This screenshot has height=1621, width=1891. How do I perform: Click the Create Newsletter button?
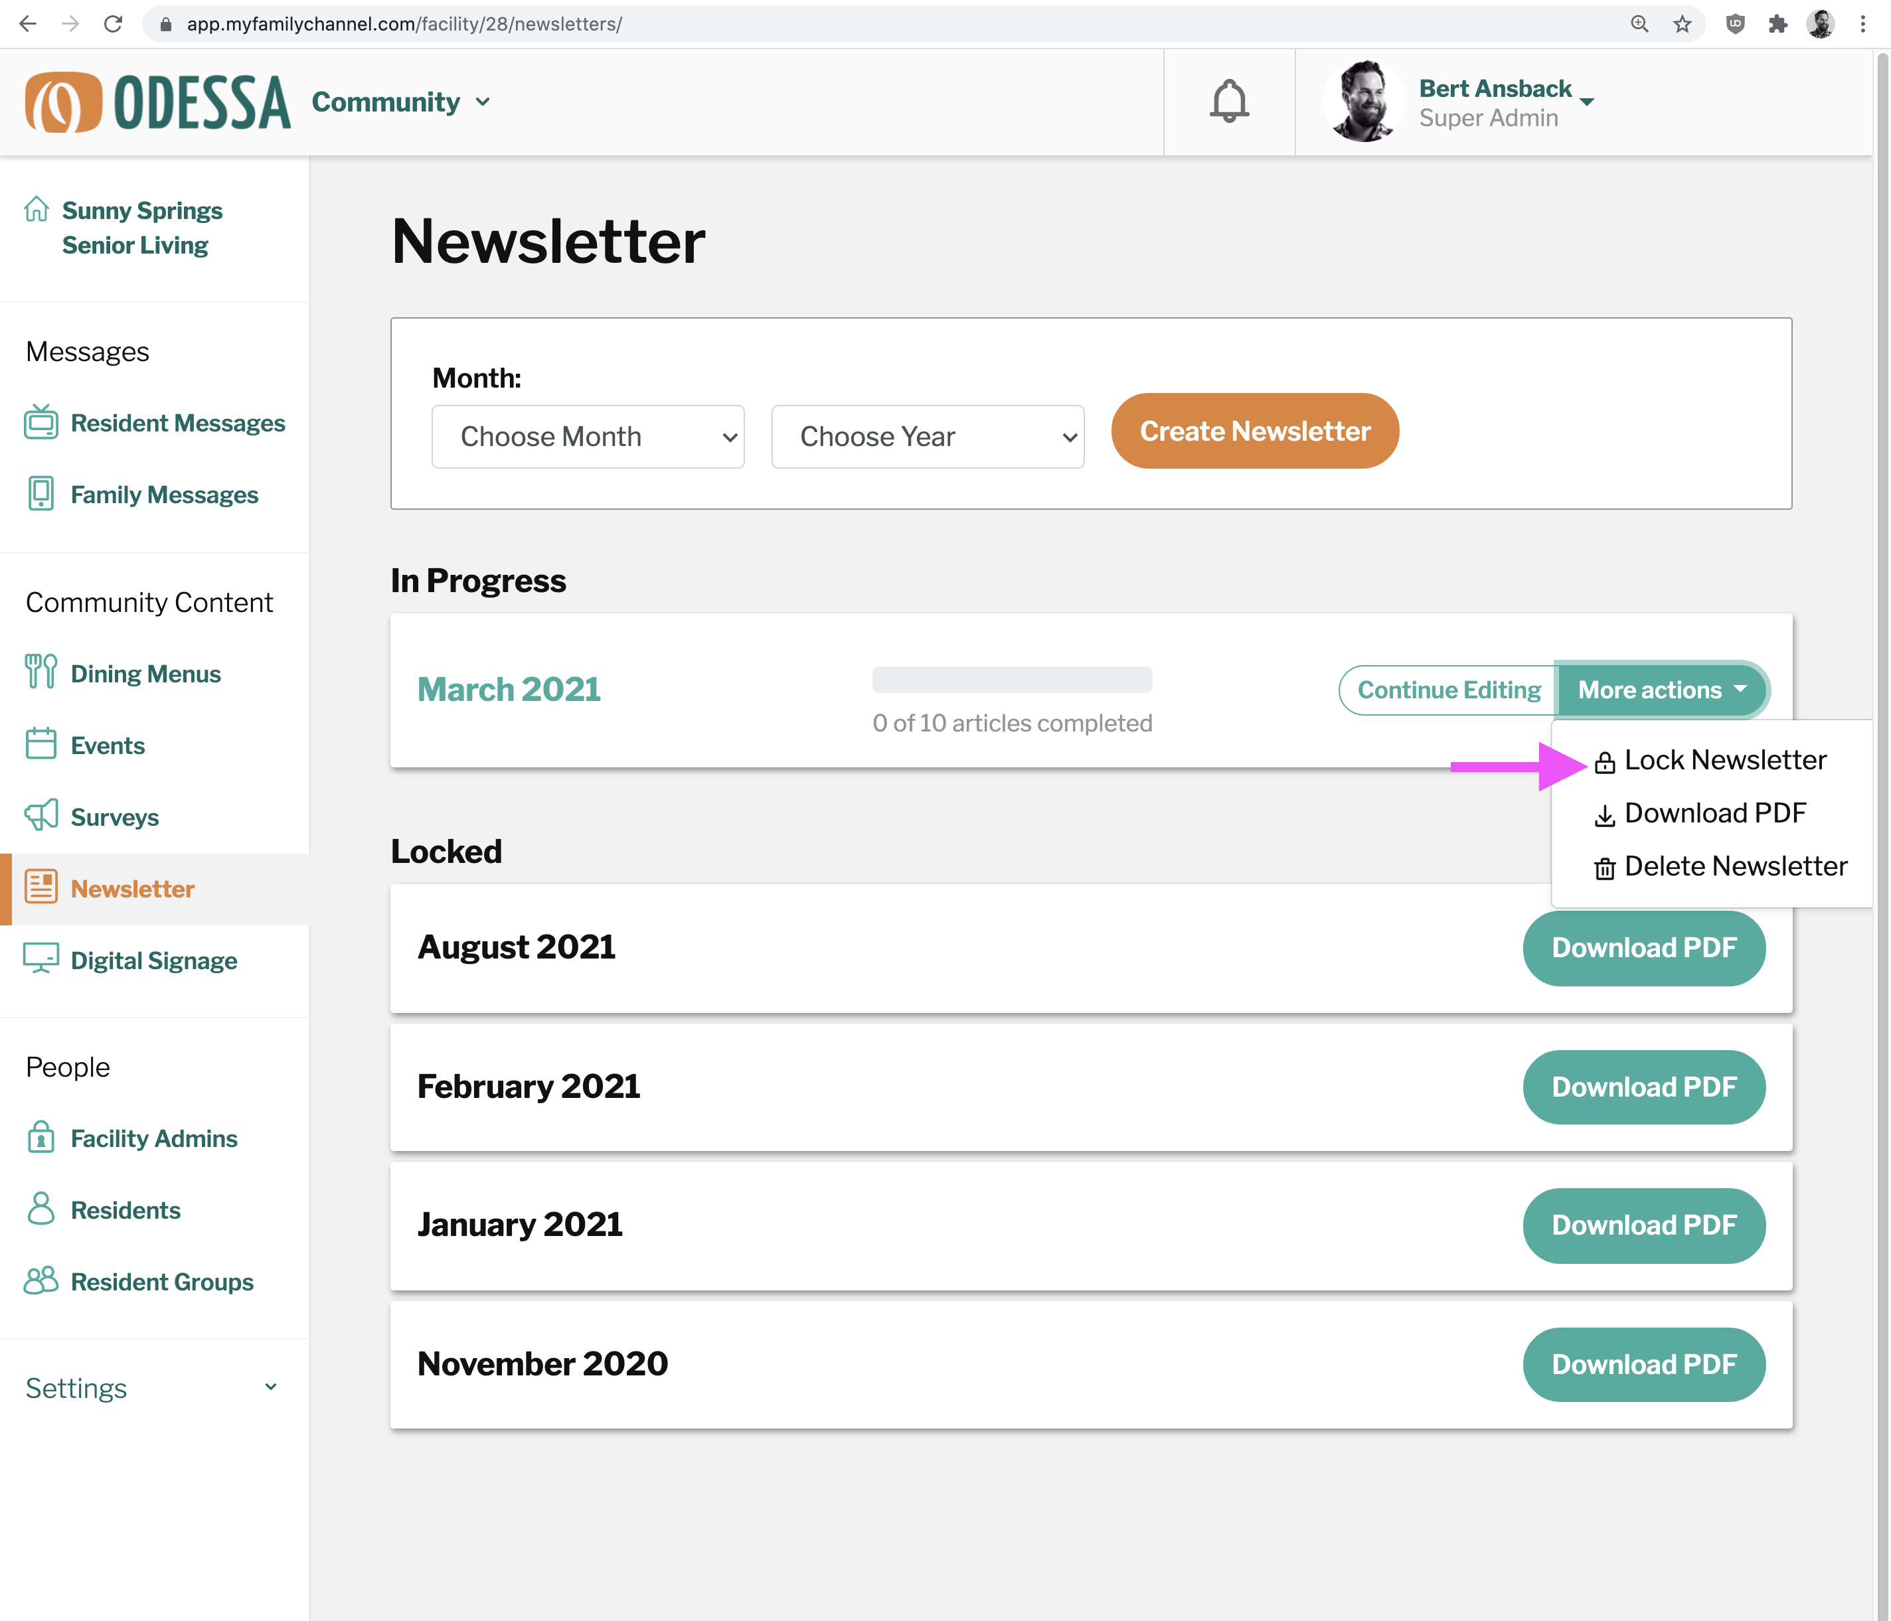[x=1255, y=431]
